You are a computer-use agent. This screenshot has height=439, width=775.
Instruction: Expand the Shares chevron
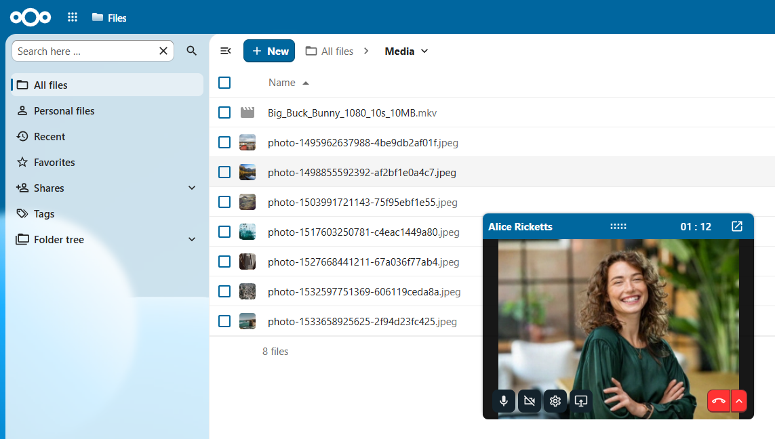point(192,188)
